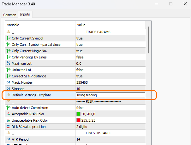Click the Acceptable Risk Color palette icon
This screenshot has height=145, width=191.
(x=8, y=114)
